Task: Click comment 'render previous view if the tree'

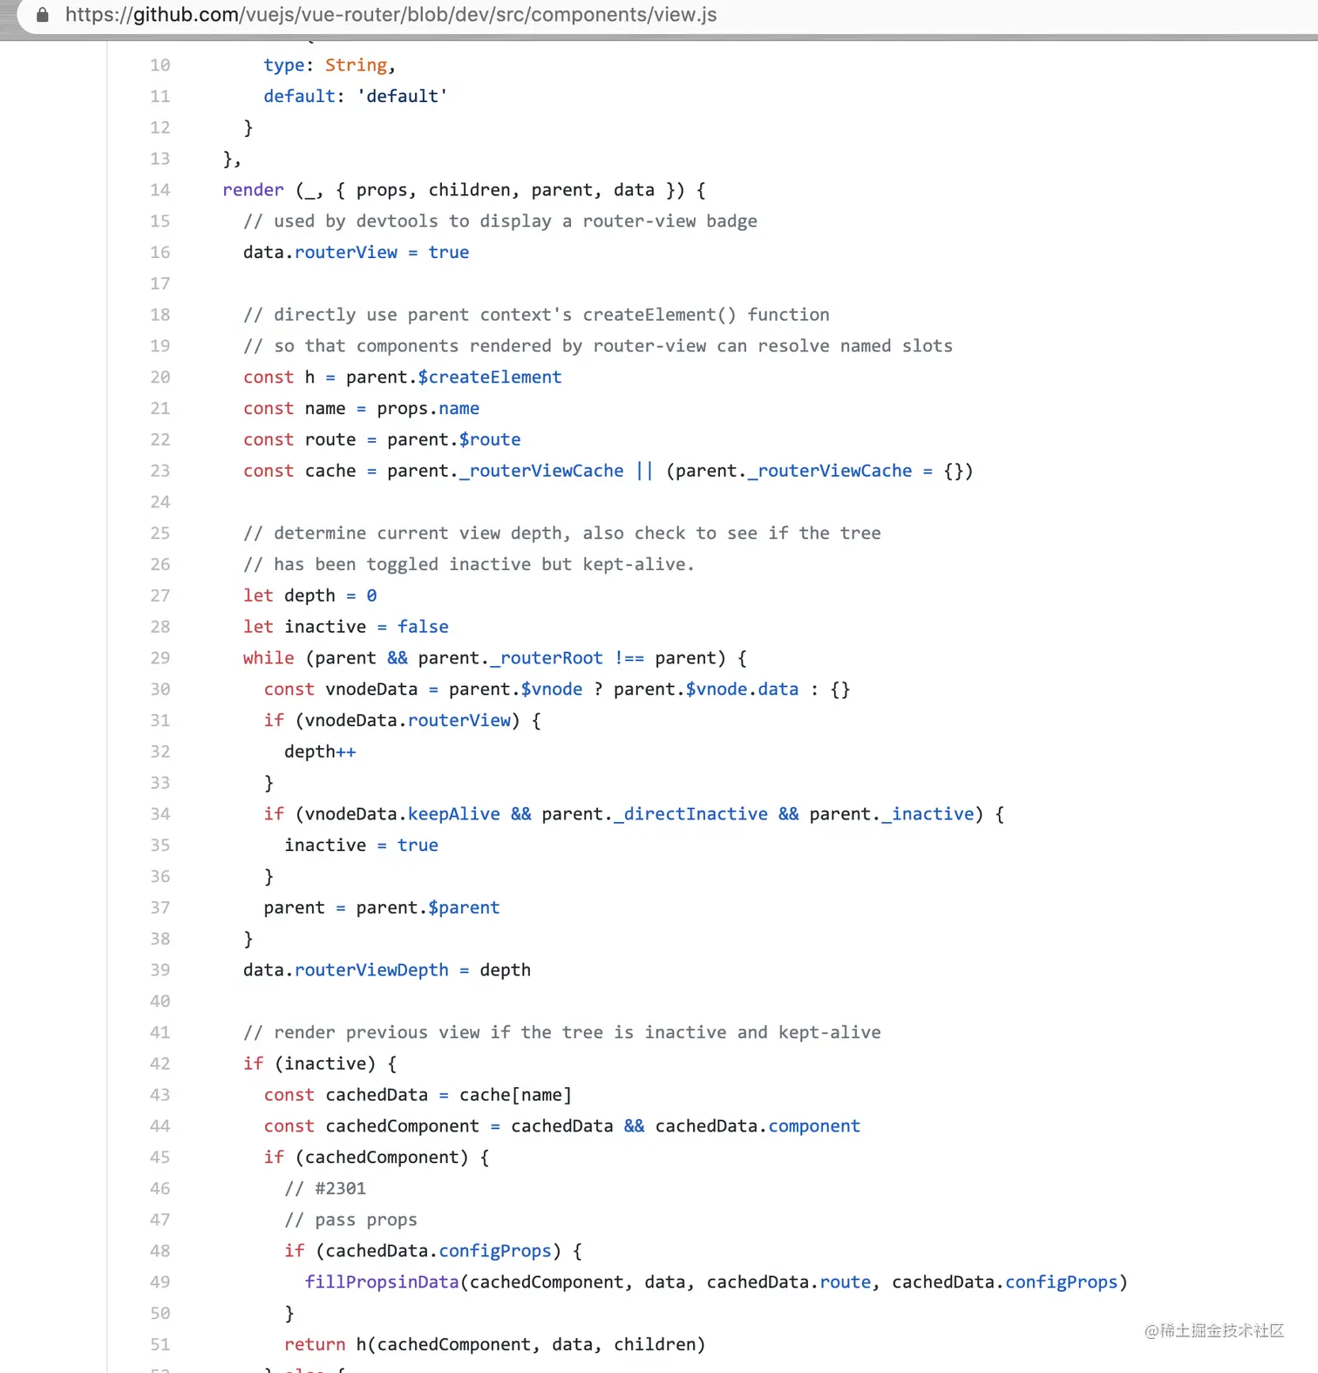Action: [562, 1033]
